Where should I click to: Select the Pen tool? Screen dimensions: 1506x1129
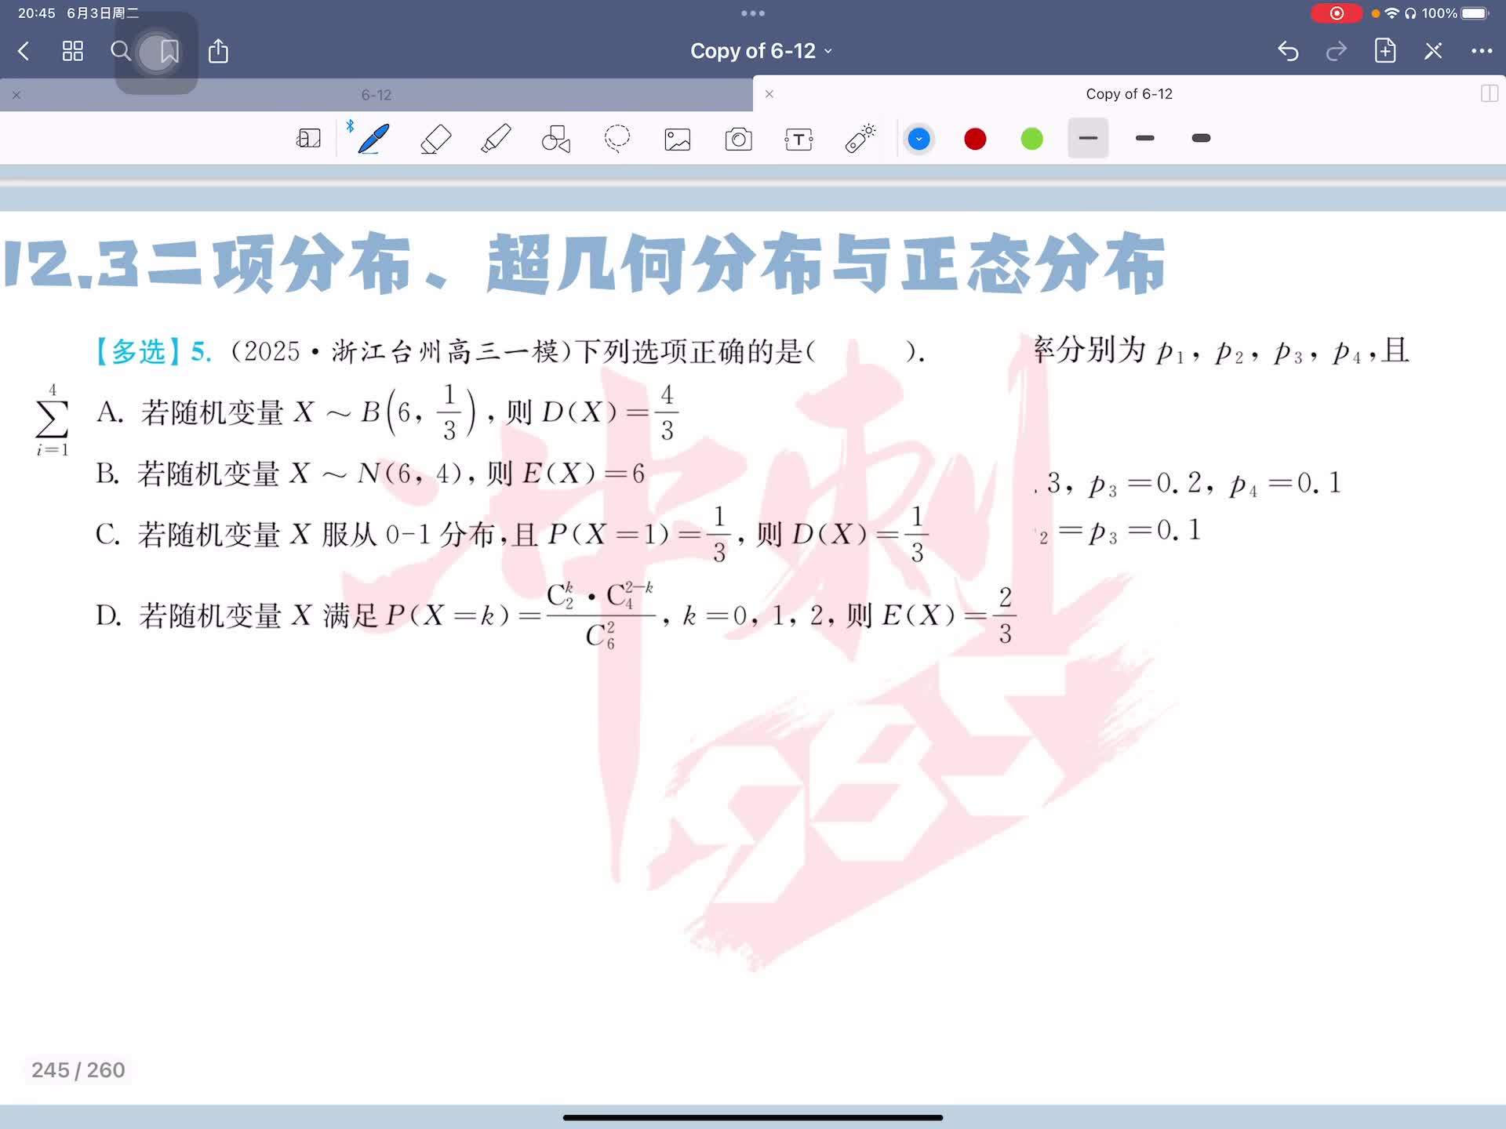[x=374, y=139]
